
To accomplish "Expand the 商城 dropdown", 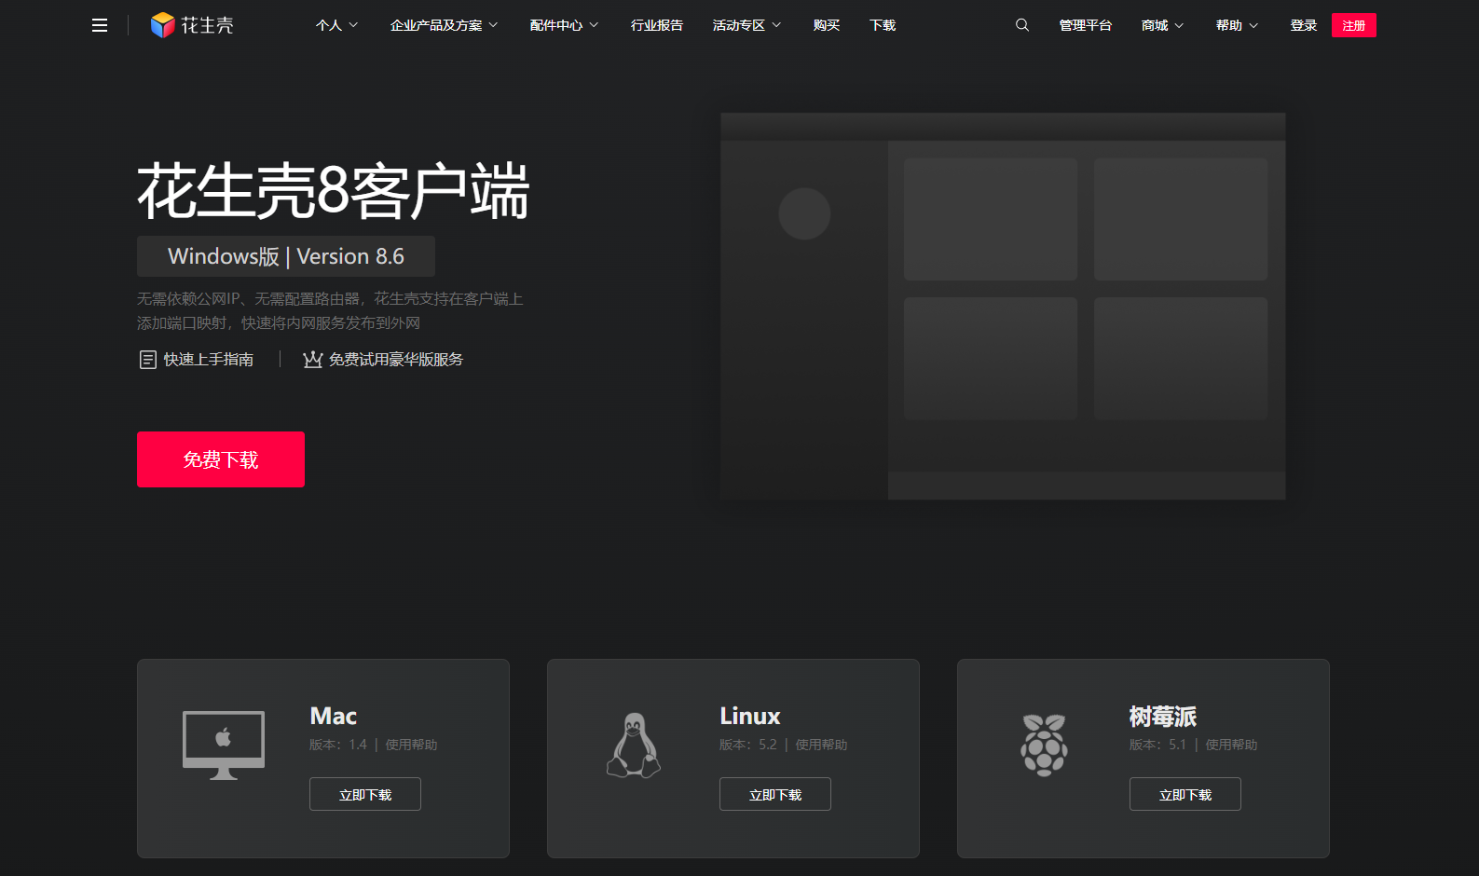I will (x=1162, y=25).
